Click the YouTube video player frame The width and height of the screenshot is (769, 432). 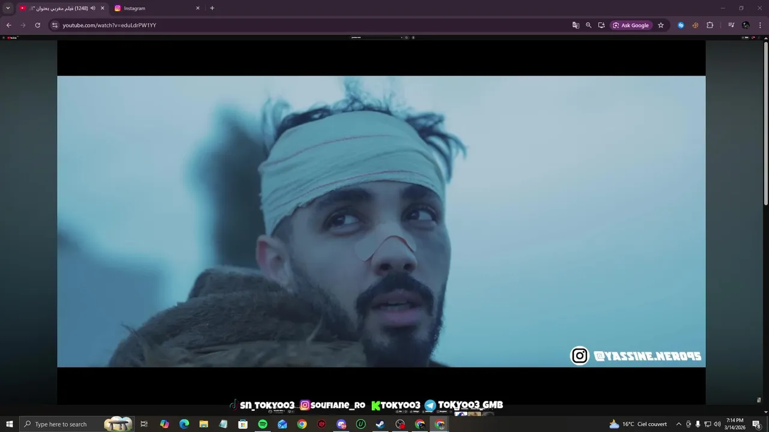pos(381,221)
